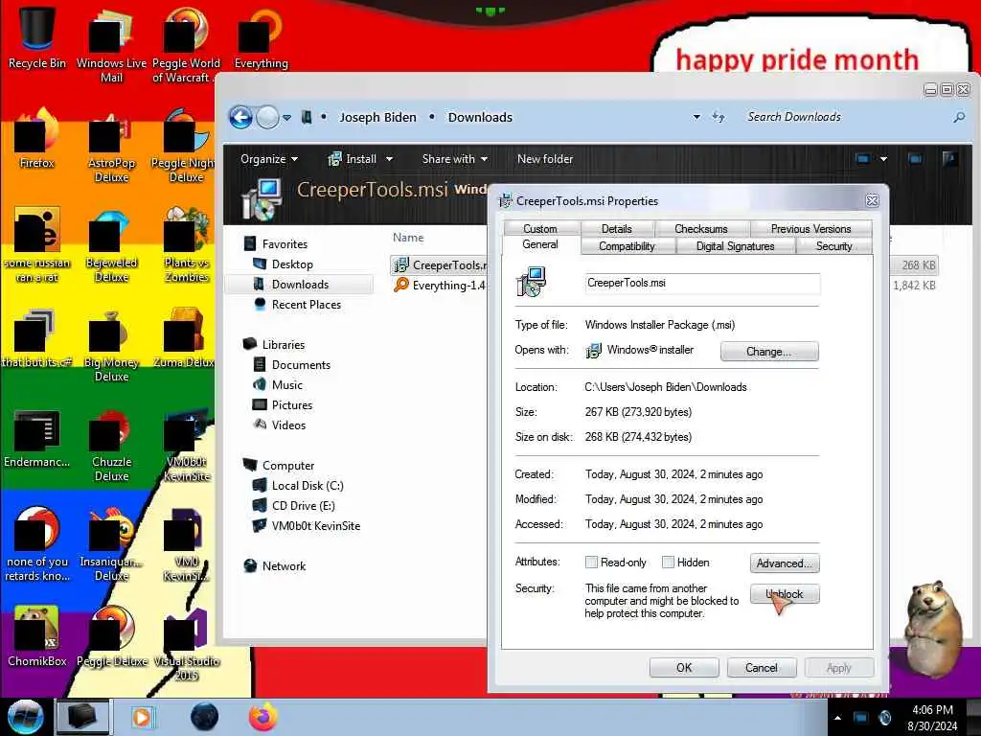
Task: Select the Chuzzle Deluxe desktop icon
Action: click(111, 445)
